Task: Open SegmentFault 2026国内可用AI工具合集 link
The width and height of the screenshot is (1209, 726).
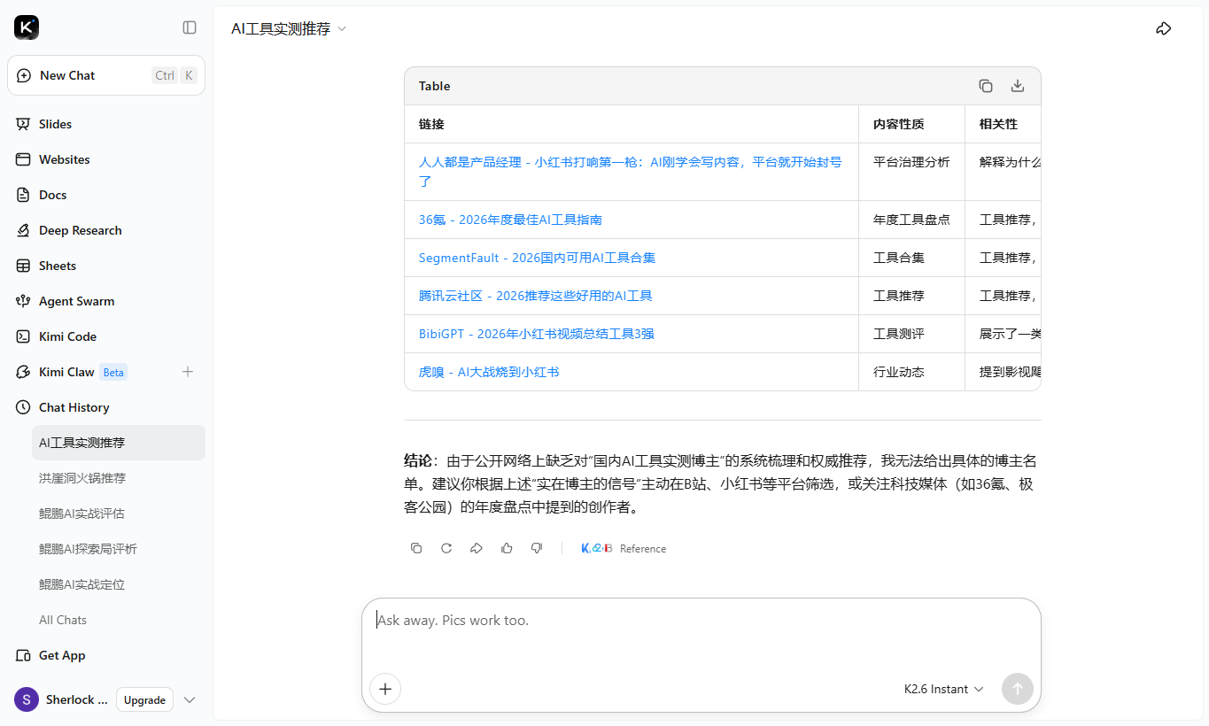Action: (x=537, y=258)
